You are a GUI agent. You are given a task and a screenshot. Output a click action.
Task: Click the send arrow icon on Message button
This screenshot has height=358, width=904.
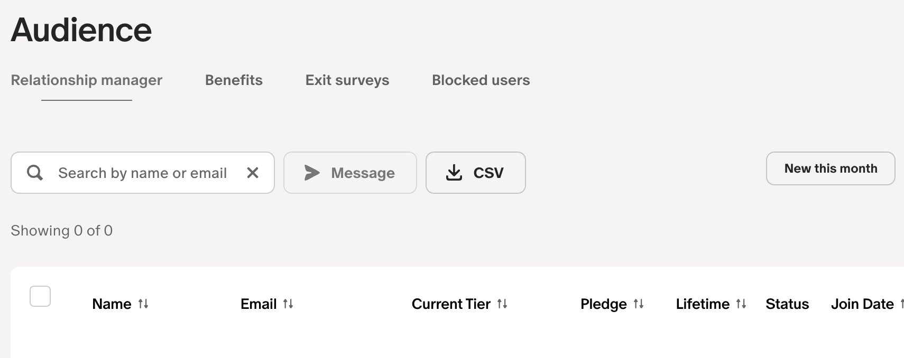tap(312, 173)
